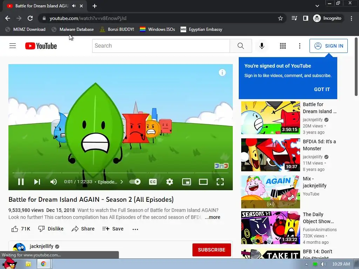Close the Battle for Dream Island tab
This screenshot has width=359, height=269.
coord(81,6)
